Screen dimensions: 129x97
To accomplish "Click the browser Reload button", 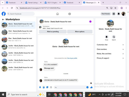I will 12,8.
